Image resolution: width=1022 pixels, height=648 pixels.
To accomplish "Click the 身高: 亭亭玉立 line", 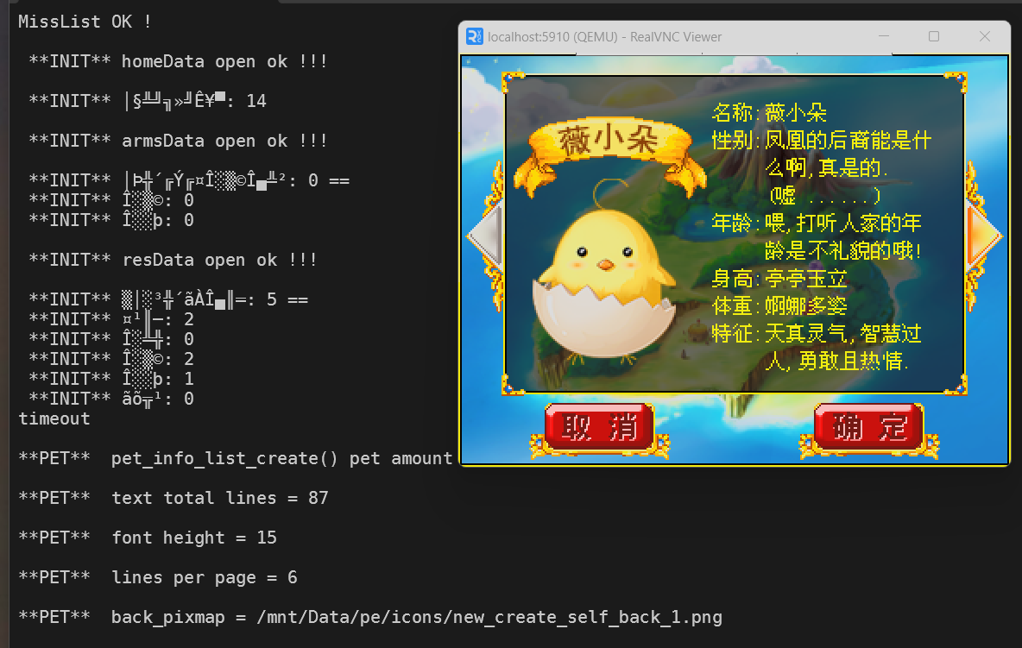I will click(779, 279).
